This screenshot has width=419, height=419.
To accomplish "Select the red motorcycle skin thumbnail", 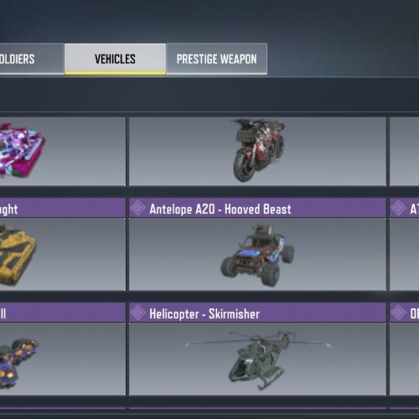I will [257, 151].
